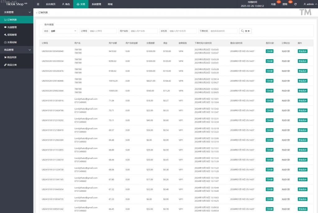318x213 pixels.
Task: Open 提现管理 in the sidebar
Action: 12,35
